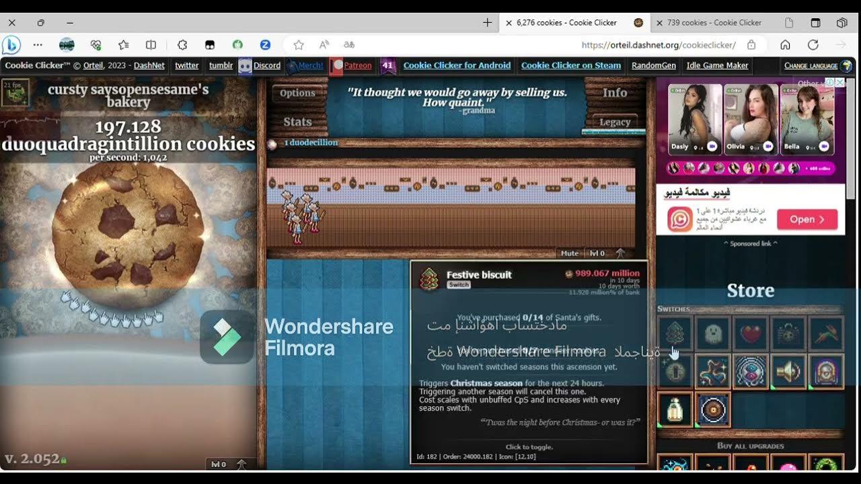The height and width of the screenshot is (484, 861).
Task: Open a new browser tab
Action: 488,23
